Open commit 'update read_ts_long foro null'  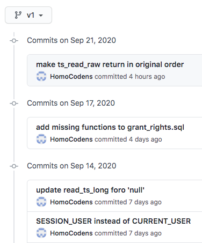(90, 190)
